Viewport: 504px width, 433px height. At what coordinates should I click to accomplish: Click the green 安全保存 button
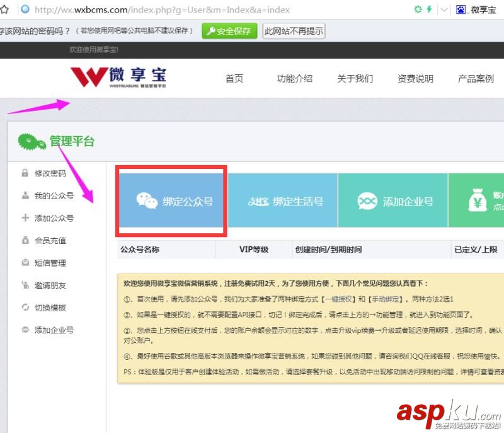pos(228,30)
